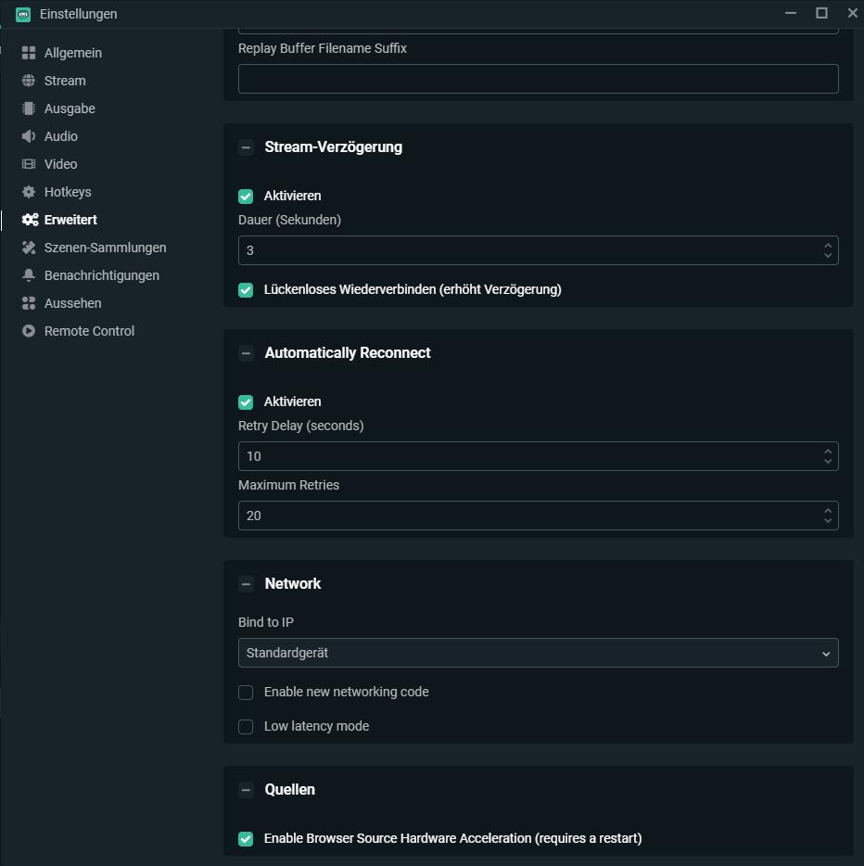Click the Replay Buffer Filename Suffix field
The image size is (864, 866).
[538, 79]
